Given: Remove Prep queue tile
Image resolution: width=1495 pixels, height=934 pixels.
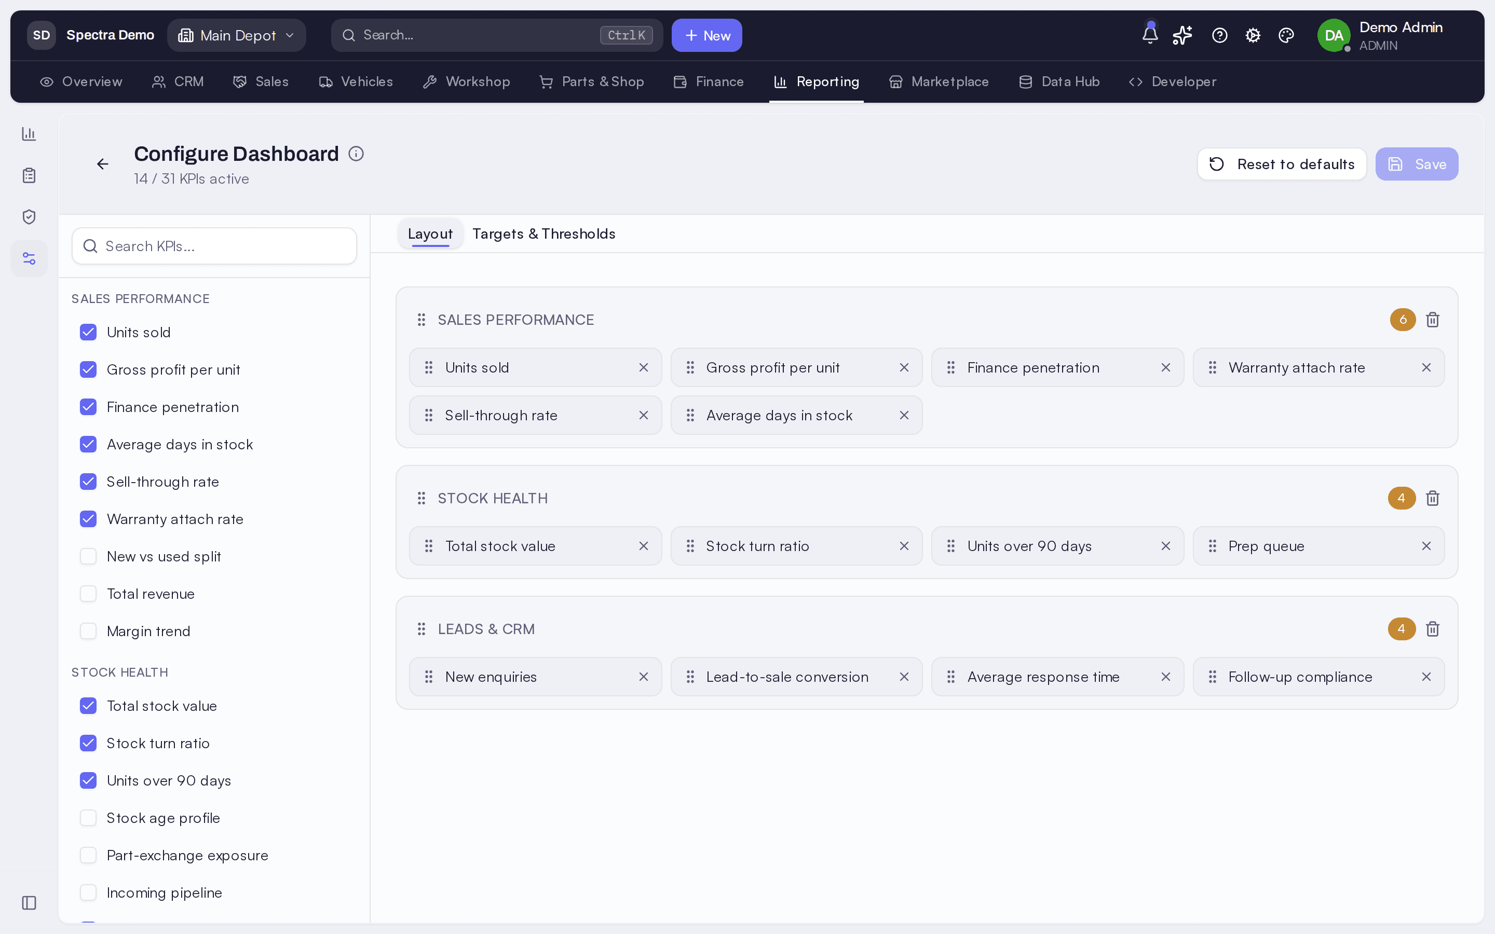Looking at the screenshot, I should pyautogui.click(x=1426, y=546).
